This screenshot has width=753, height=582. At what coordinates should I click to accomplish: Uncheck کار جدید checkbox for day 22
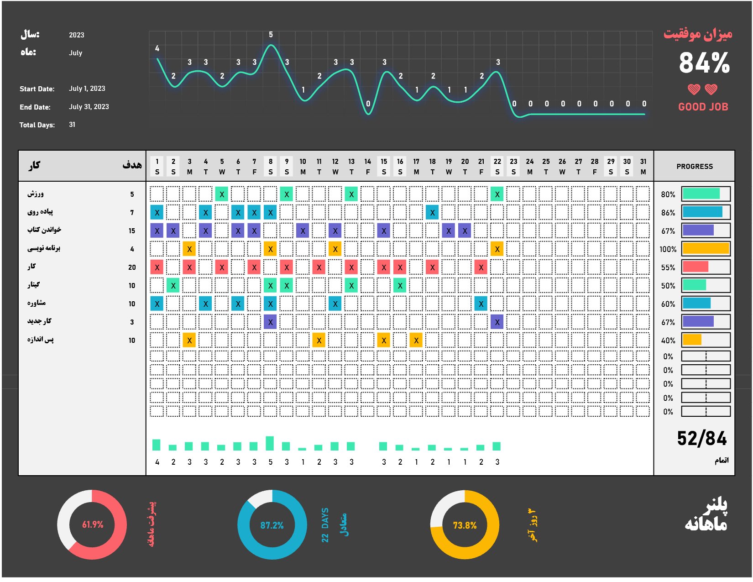click(x=497, y=322)
